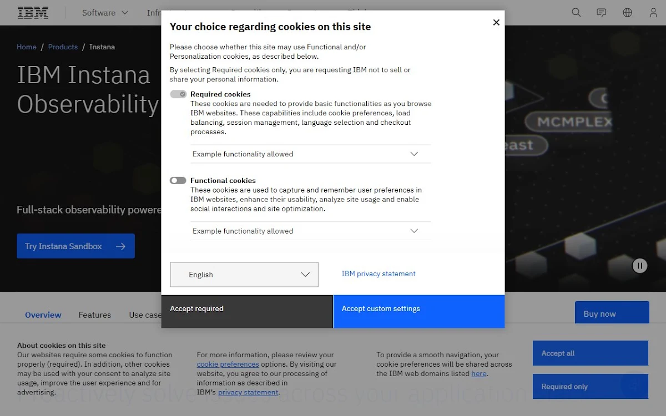Screen dimensions: 666x416
Task: Select the Overview tab
Action: 43,314
